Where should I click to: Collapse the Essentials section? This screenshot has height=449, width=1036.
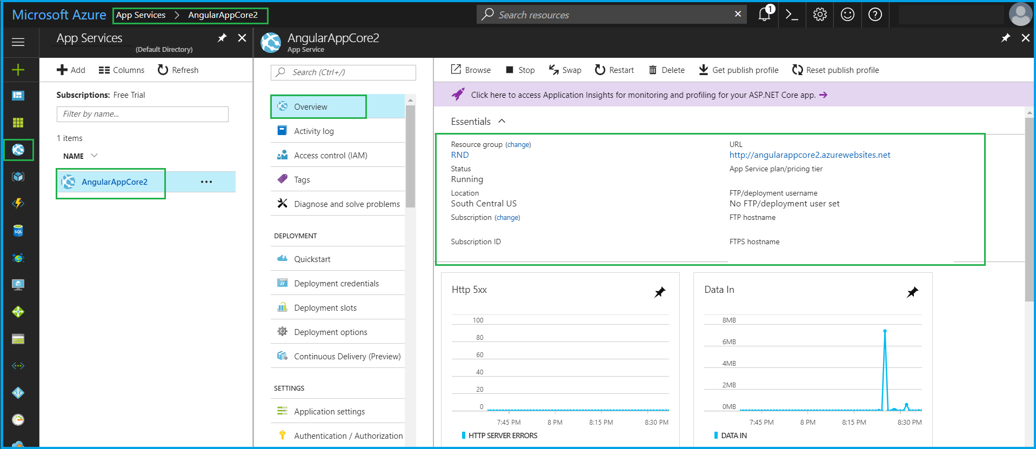[502, 121]
